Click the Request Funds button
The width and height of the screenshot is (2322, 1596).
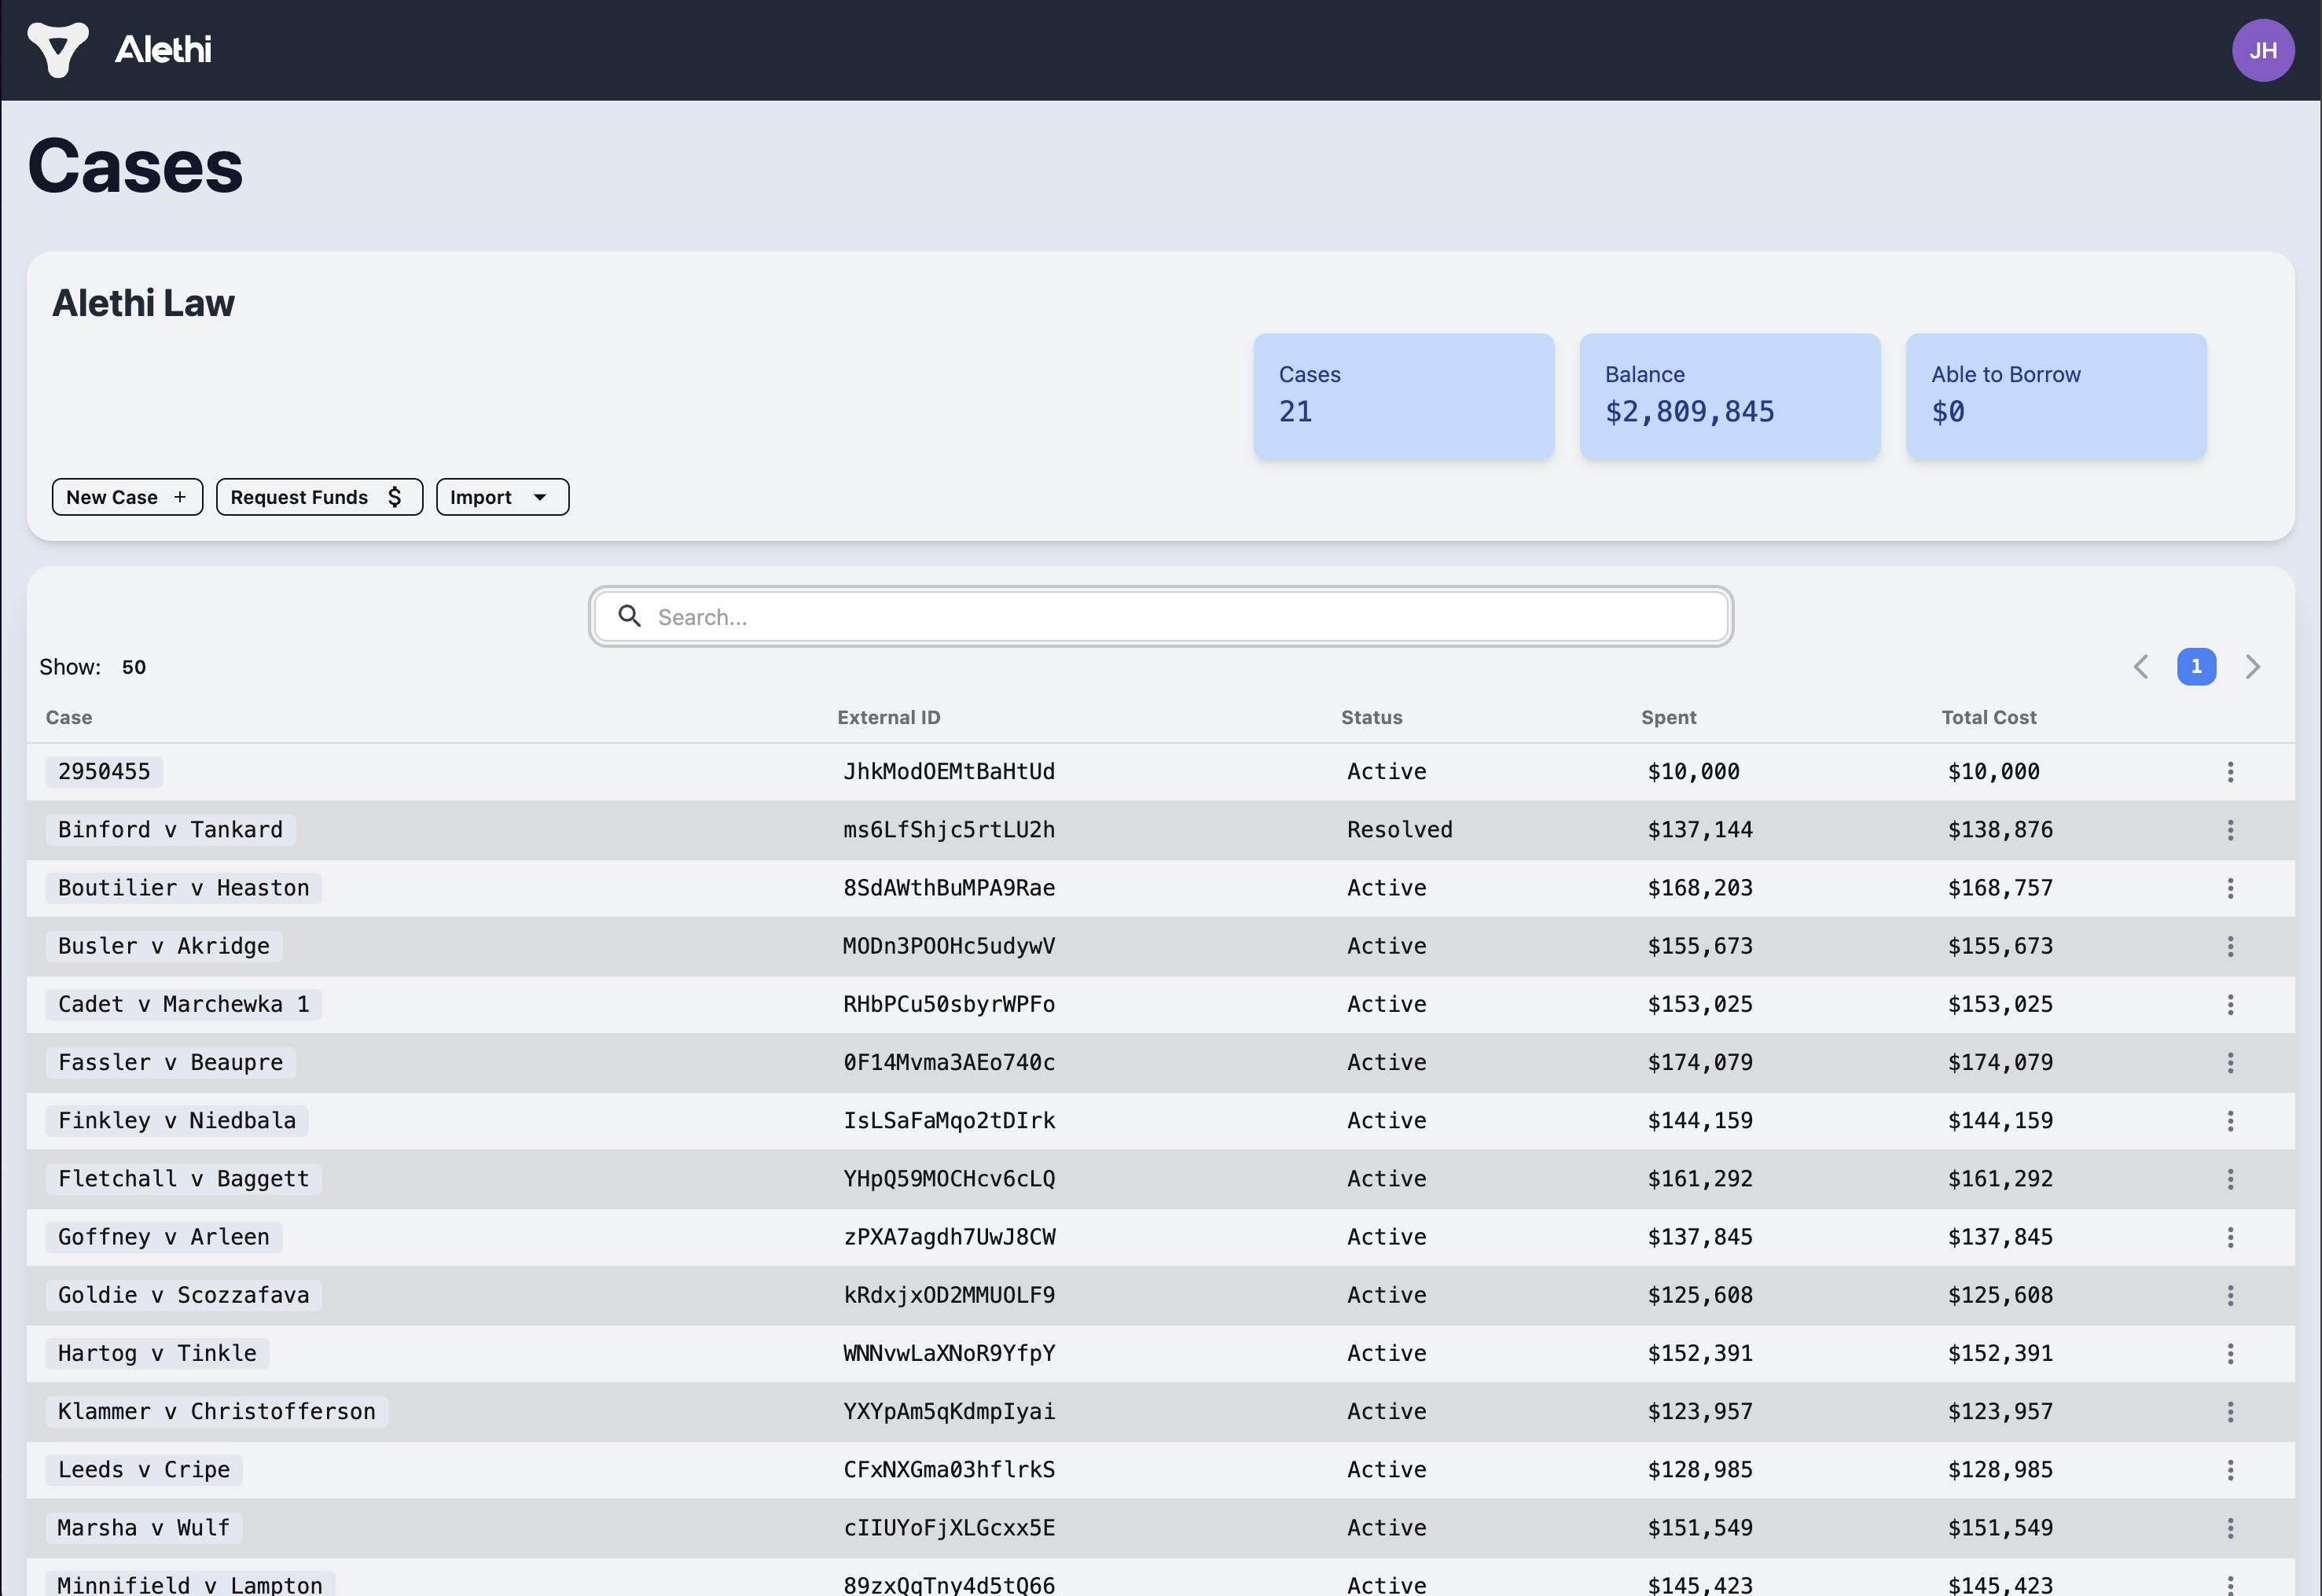[x=319, y=496]
